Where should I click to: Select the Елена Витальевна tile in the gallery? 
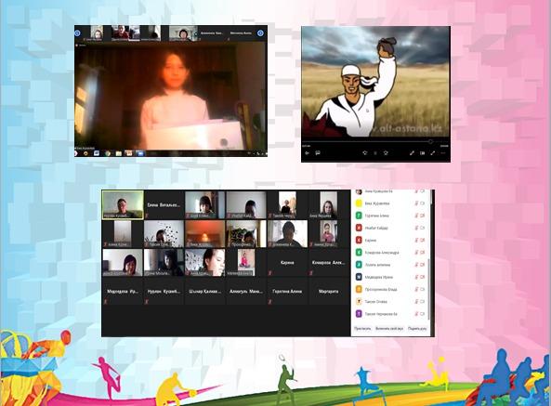pyautogui.click(x=164, y=204)
